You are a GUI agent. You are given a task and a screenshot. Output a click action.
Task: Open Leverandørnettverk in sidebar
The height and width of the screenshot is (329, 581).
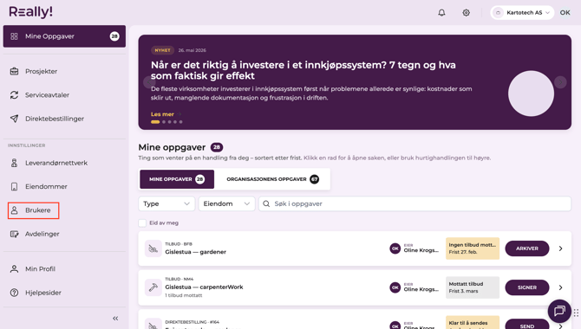click(64, 163)
